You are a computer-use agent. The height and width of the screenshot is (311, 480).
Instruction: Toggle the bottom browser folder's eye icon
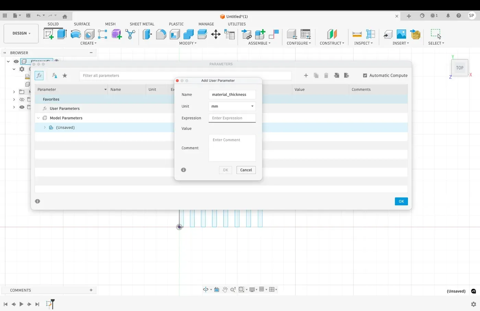(22, 107)
